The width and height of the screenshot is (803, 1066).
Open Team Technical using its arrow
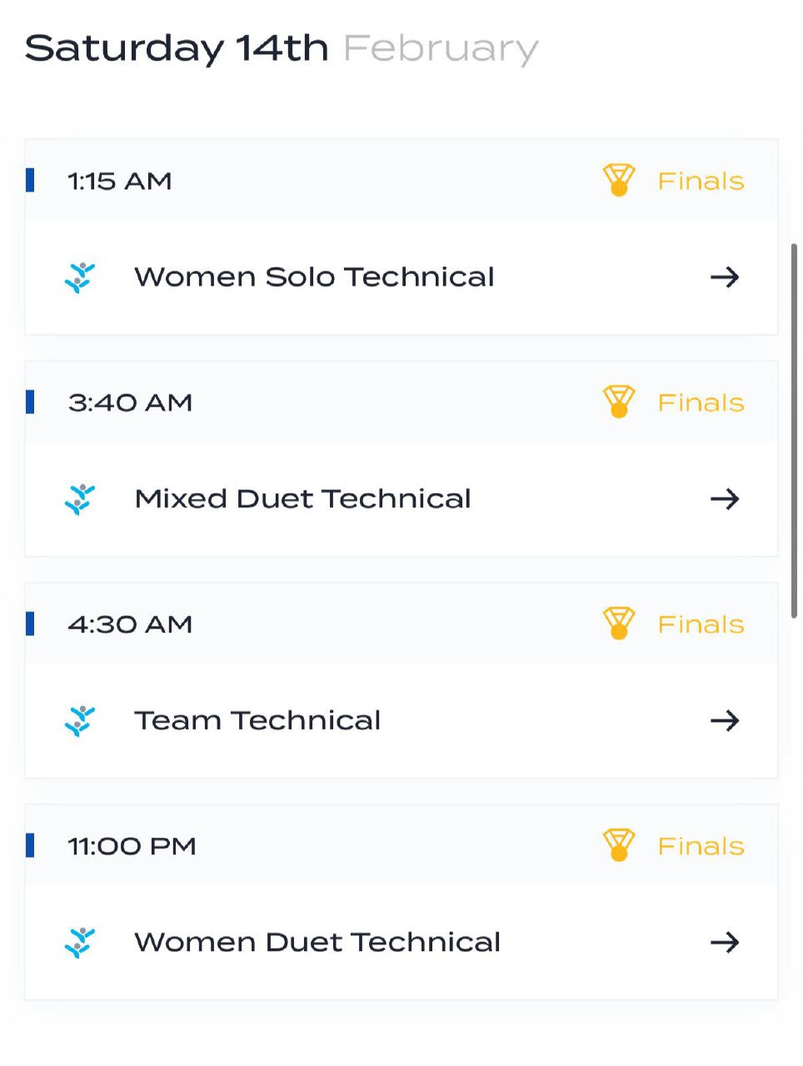[x=725, y=720]
